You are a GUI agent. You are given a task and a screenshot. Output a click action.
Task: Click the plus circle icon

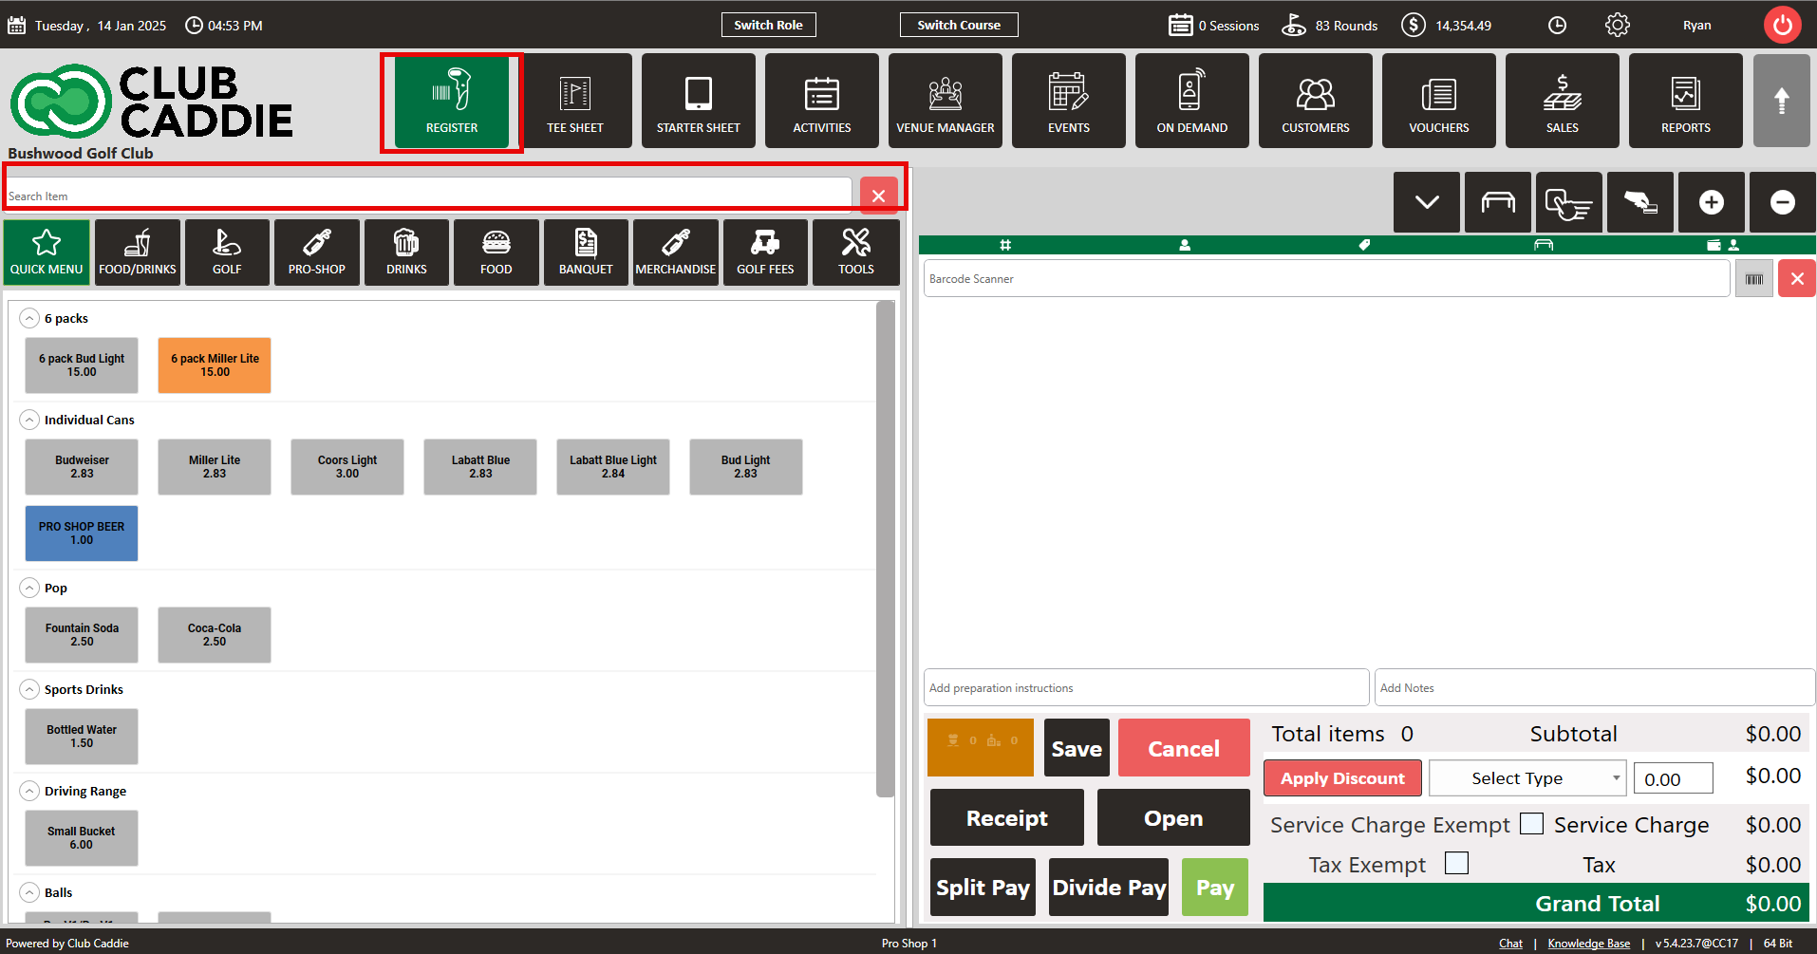[x=1712, y=202]
